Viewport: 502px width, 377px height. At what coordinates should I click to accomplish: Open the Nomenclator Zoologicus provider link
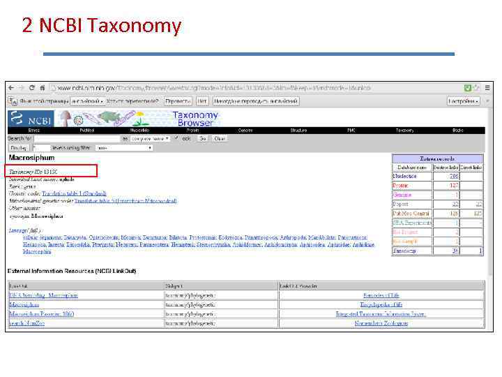pyautogui.click(x=381, y=323)
